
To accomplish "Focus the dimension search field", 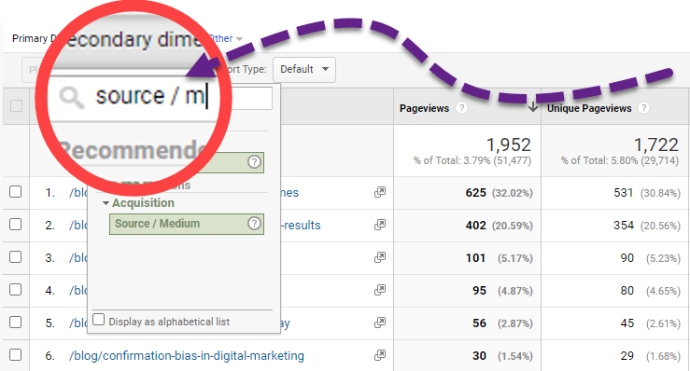I will (162, 97).
